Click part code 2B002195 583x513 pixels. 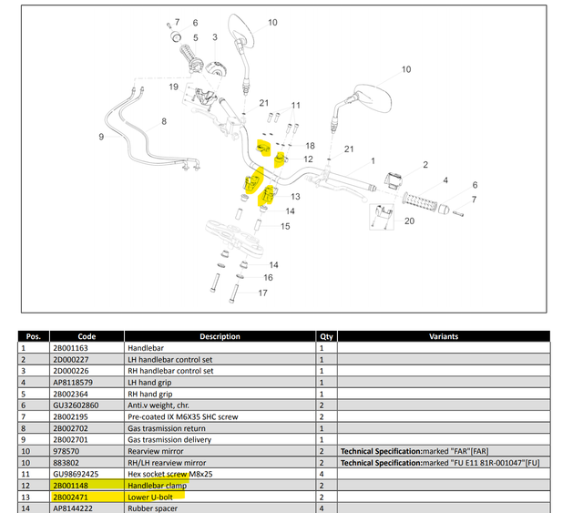(x=70, y=416)
